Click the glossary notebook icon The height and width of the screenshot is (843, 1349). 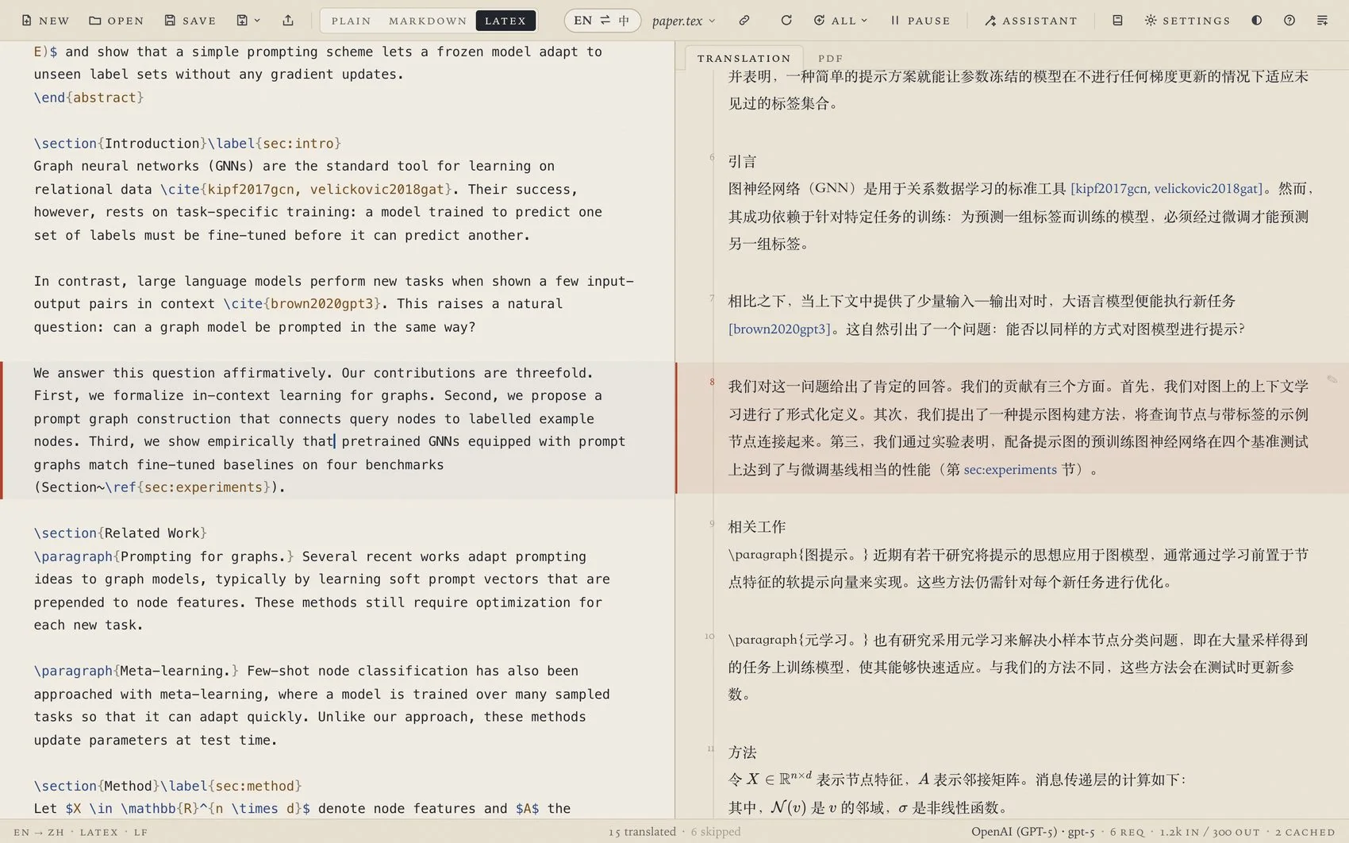1117,21
